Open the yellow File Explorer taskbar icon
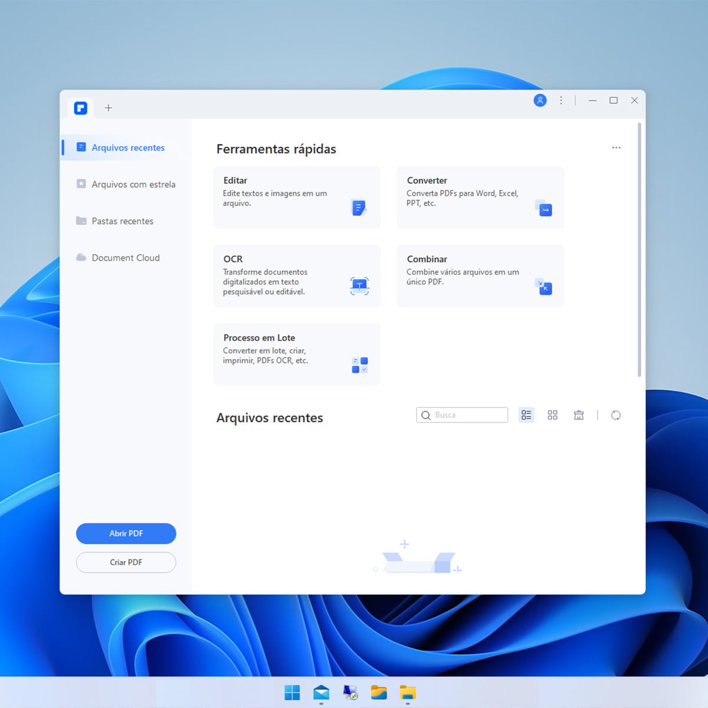 point(408,692)
